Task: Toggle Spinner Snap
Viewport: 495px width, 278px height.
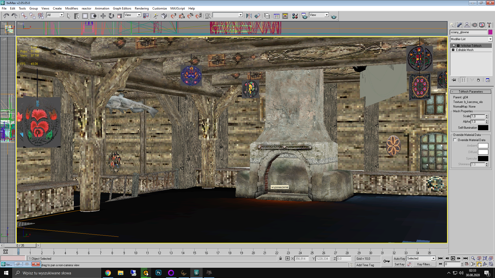Action: point(199,16)
